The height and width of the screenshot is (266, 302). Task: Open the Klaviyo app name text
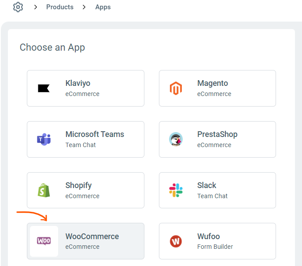click(78, 83)
